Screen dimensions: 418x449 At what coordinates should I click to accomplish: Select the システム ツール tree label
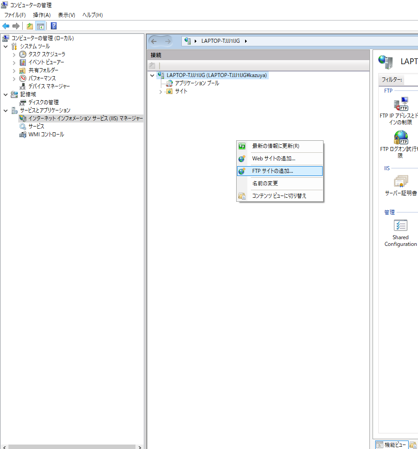(35, 46)
